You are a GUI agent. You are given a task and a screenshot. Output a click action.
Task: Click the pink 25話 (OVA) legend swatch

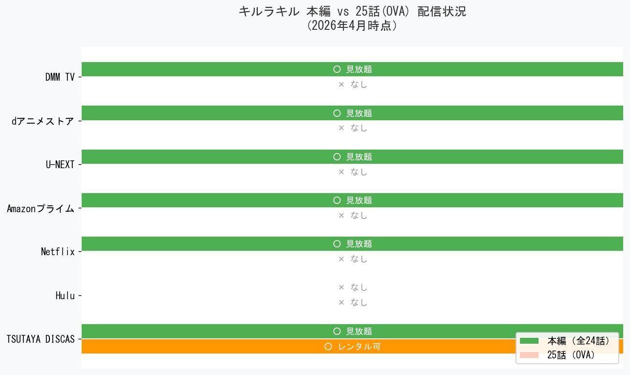(529, 355)
